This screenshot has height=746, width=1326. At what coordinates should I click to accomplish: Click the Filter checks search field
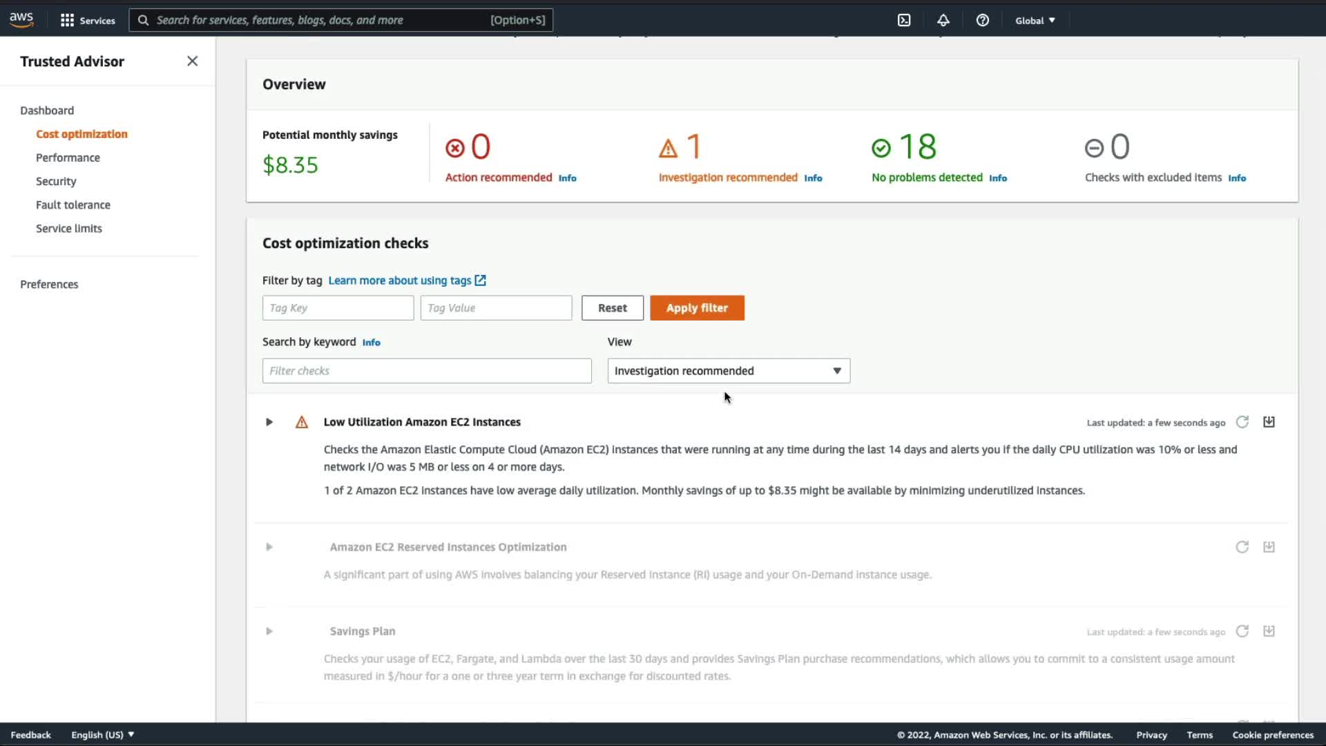click(426, 371)
